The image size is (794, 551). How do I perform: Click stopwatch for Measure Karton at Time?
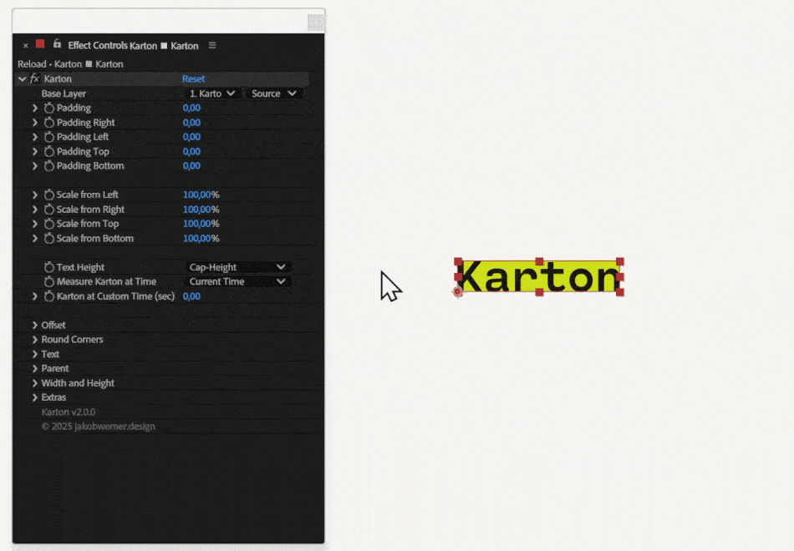coord(49,282)
